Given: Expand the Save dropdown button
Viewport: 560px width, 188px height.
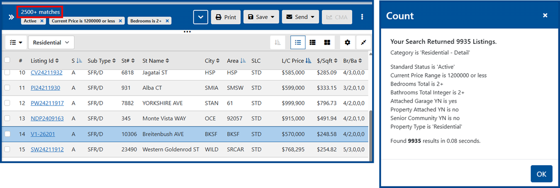Looking at the screenshot, I should click(x=262, y=17).
